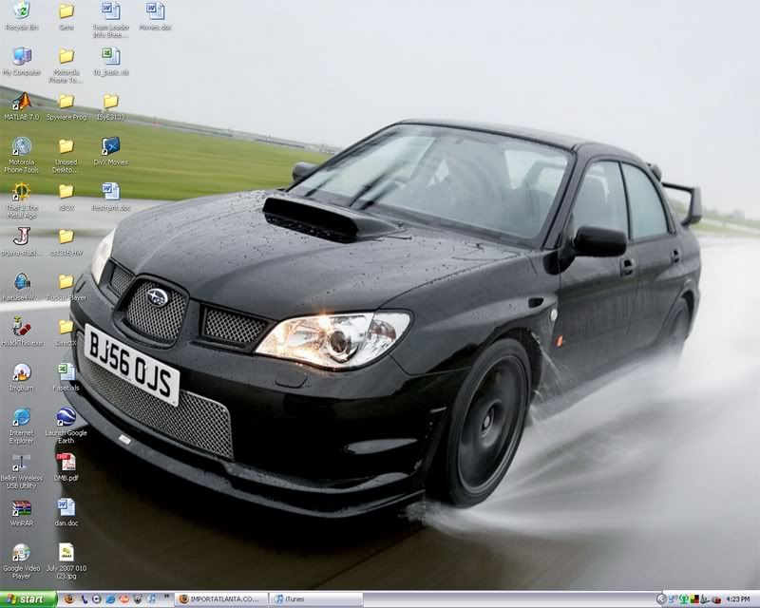Screen dimensions: 760x608
Task: Open the MATLAB 7.0 shortcut
Action: [21, 101]
